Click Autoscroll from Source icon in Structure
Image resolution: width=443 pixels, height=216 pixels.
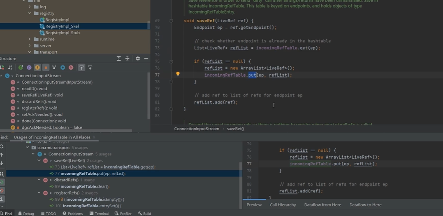point(90,68)
